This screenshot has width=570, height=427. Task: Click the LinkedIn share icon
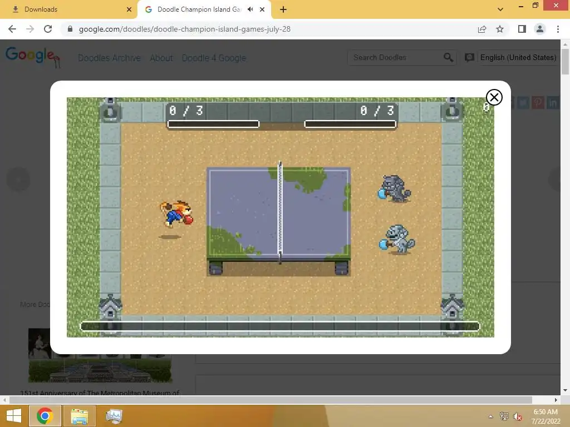[x=553, y=103]
